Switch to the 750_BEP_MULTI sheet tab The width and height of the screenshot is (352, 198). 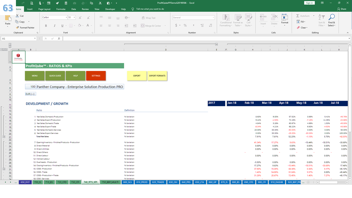pyautogui.click(x=110, y=182)
